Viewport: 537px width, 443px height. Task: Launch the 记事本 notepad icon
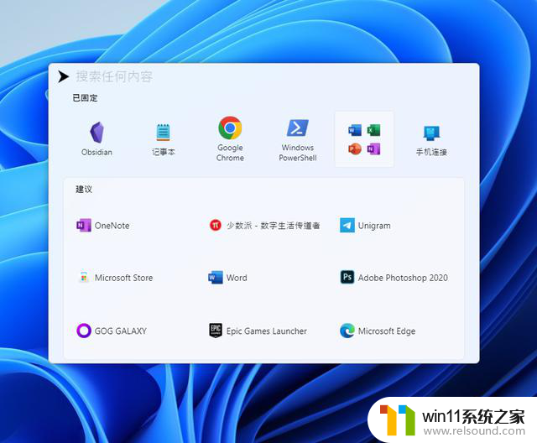click(163, 133)
